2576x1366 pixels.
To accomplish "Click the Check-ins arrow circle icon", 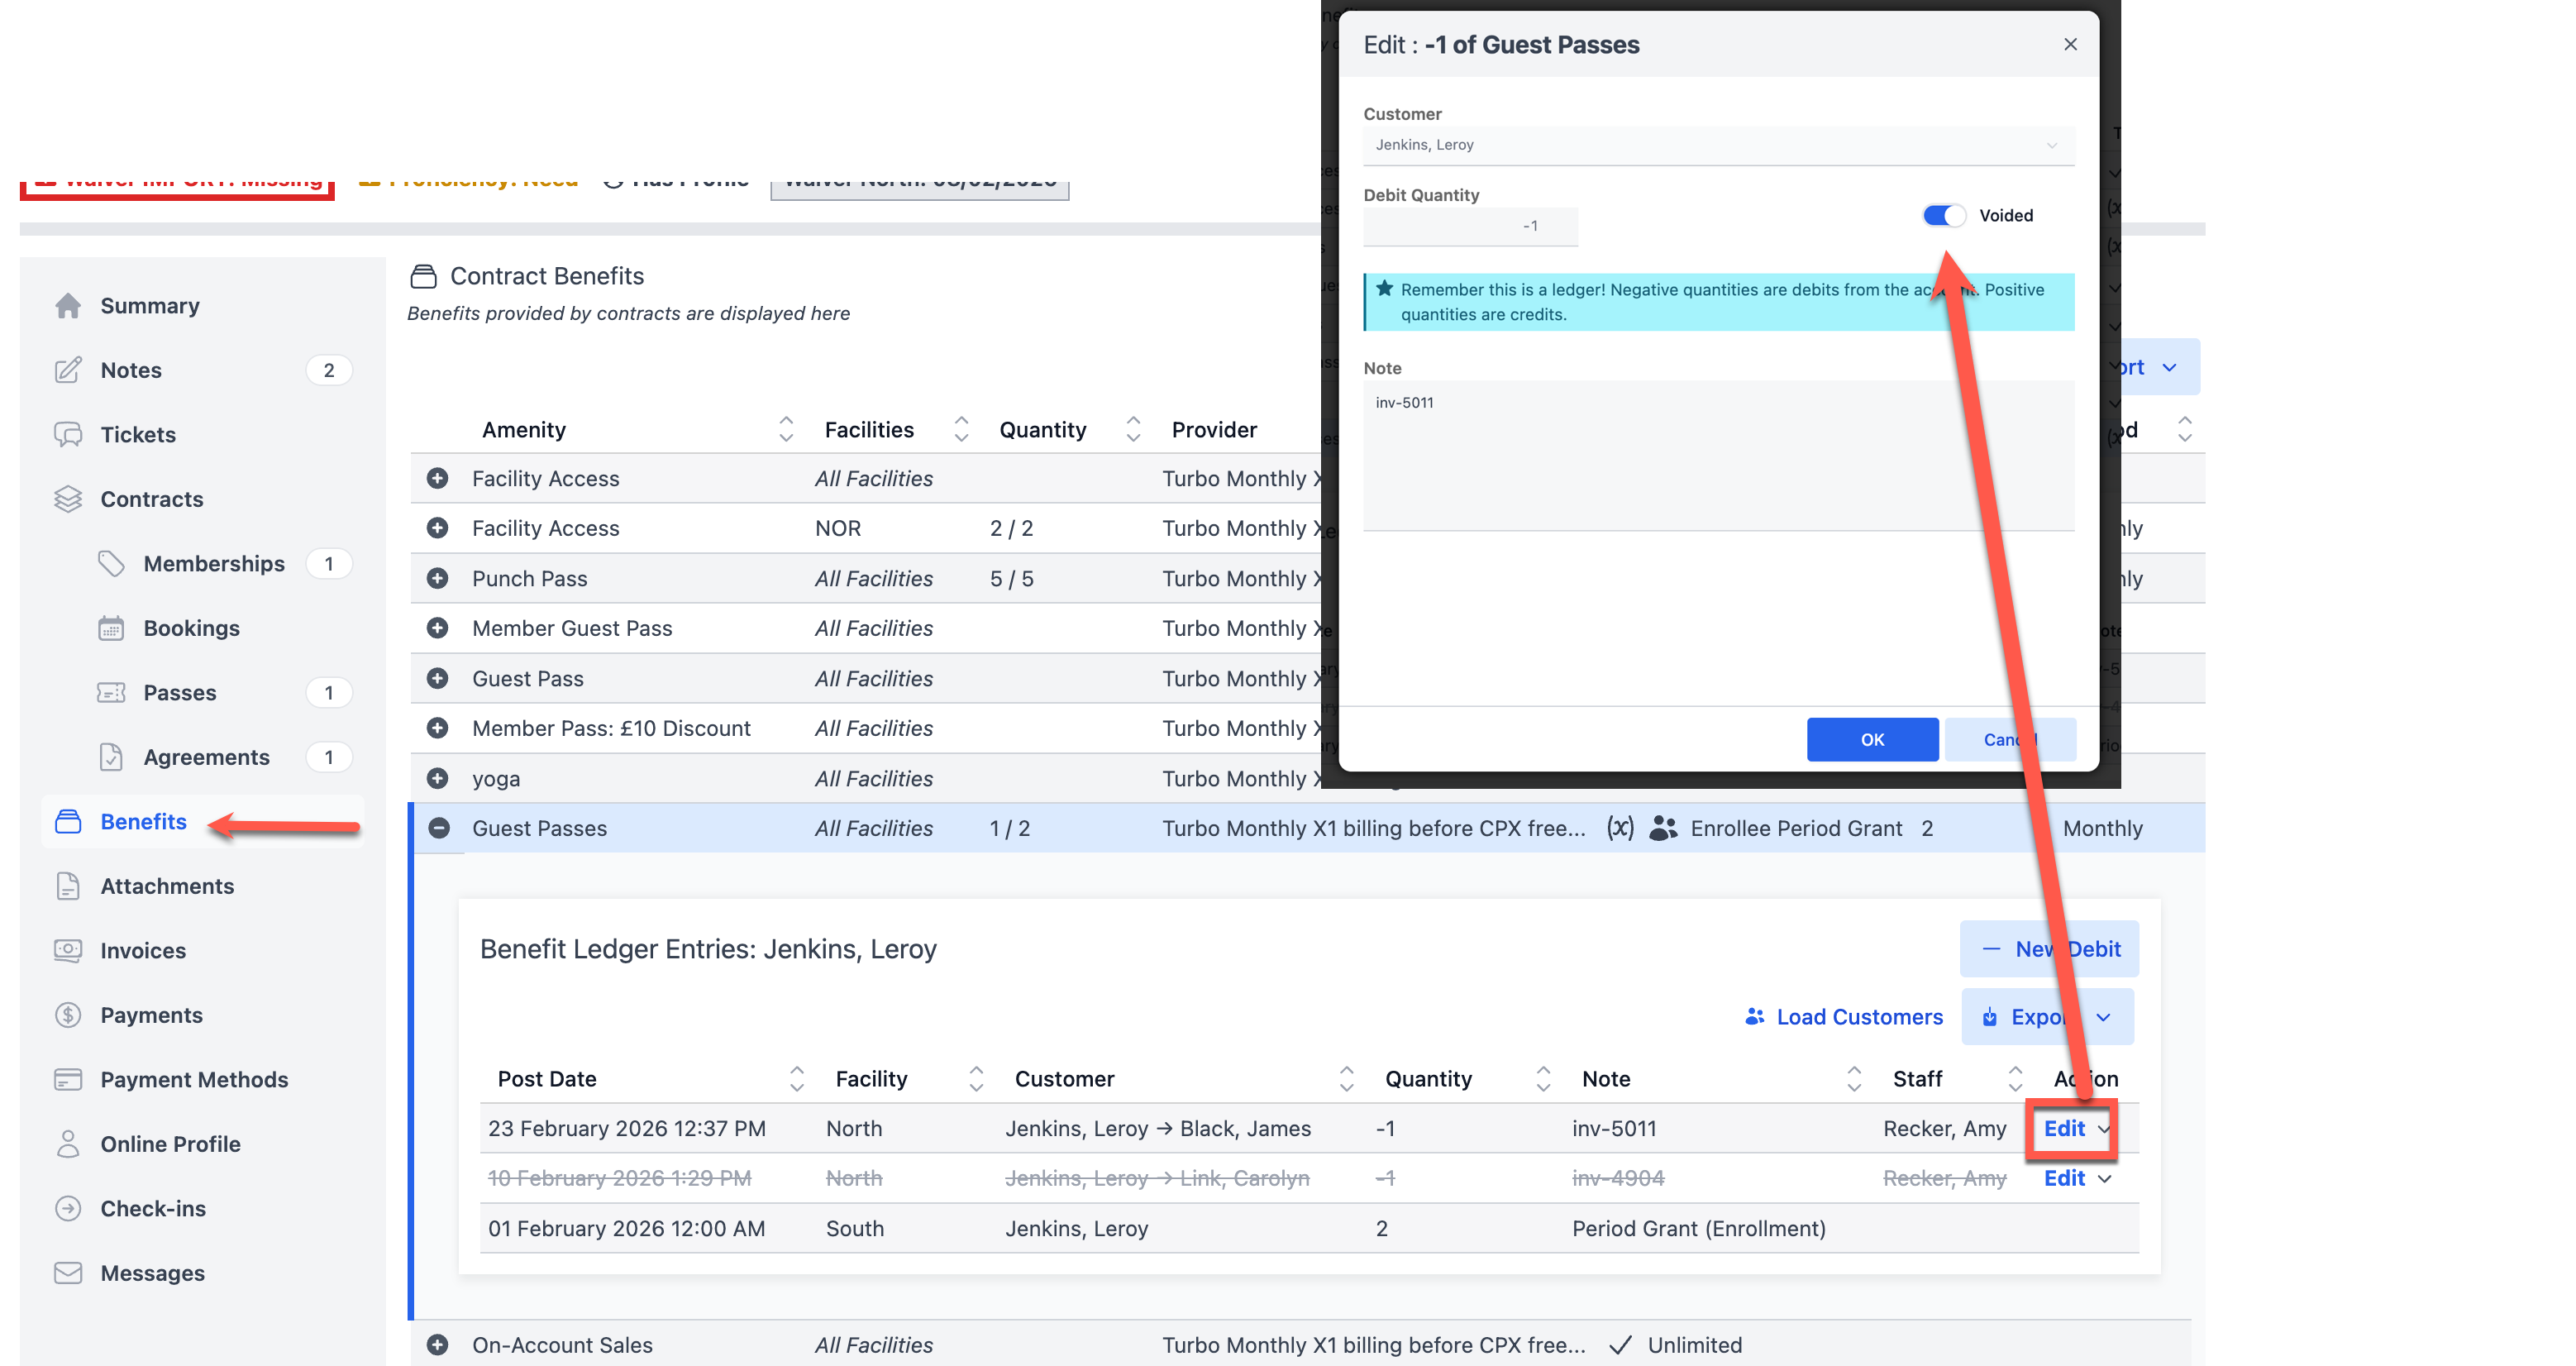I will 68,1208.
